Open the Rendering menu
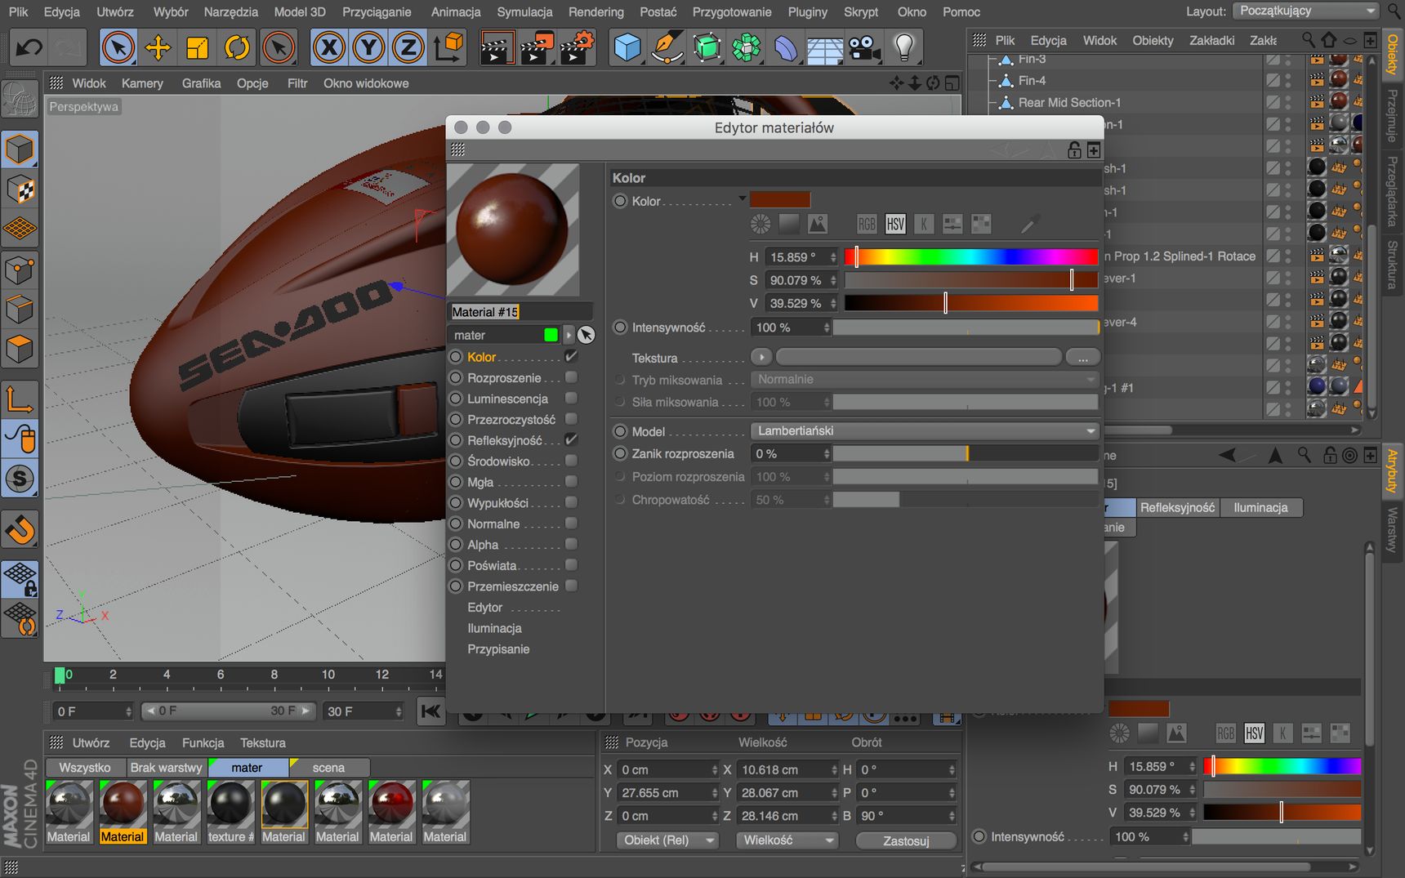This screenshot has width=1405, height=878. pyautogui.click(x=595, y=11)
